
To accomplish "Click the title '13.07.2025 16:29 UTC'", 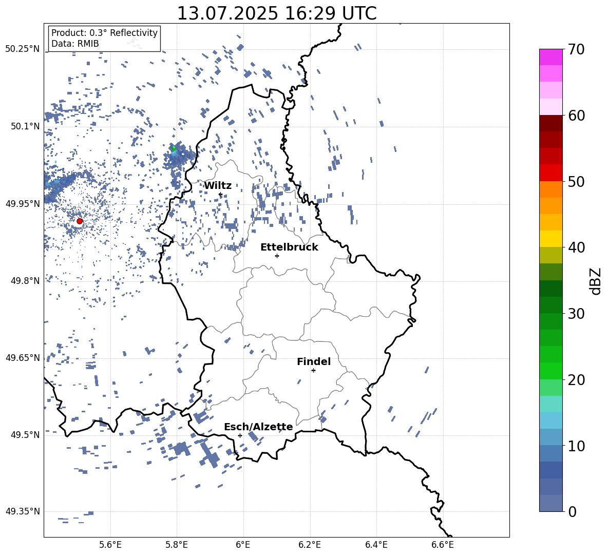I will (x=277, y=13).
